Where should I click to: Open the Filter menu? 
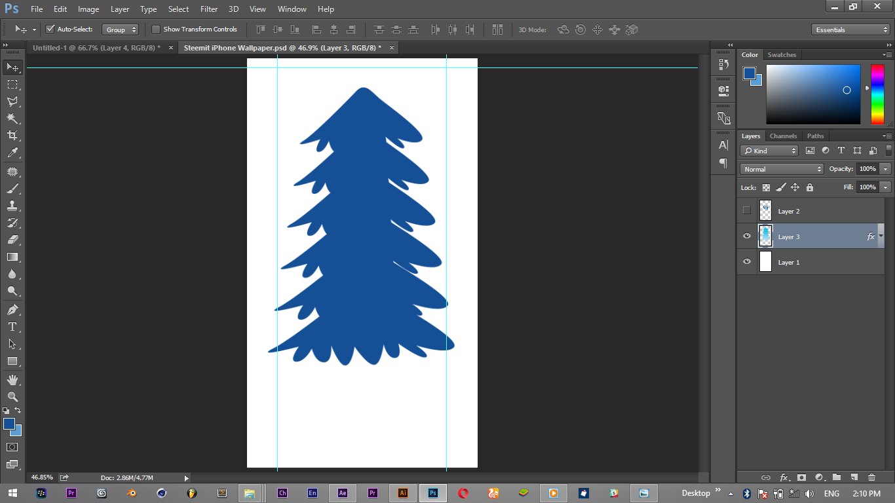209,9
